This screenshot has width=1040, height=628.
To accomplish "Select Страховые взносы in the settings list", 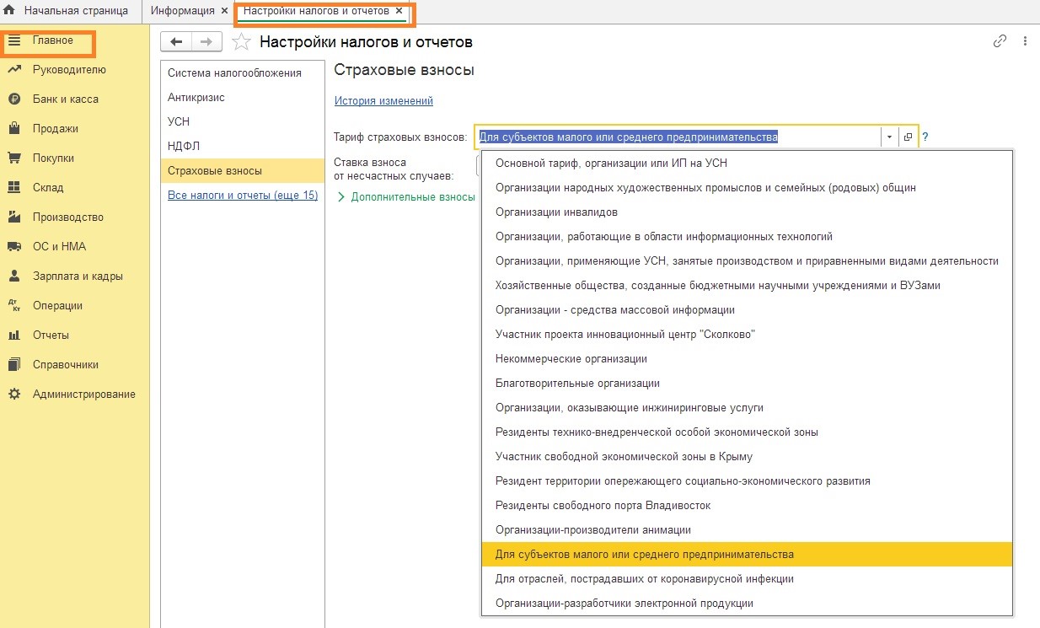I will (x=243, y=170).
